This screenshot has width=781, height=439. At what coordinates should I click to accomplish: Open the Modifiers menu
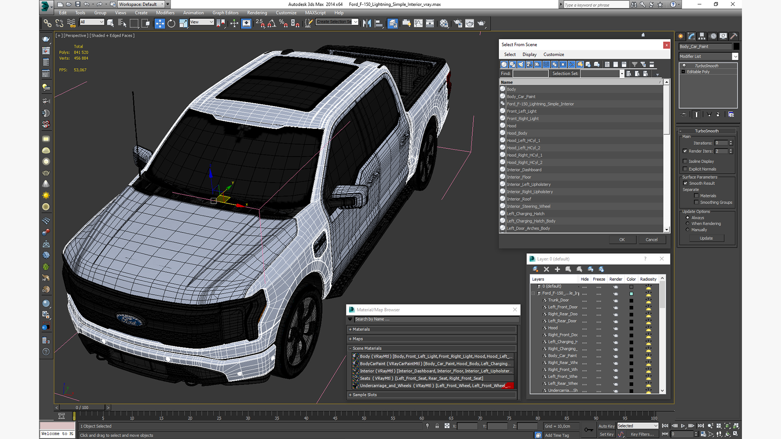[x=165, y=13]
